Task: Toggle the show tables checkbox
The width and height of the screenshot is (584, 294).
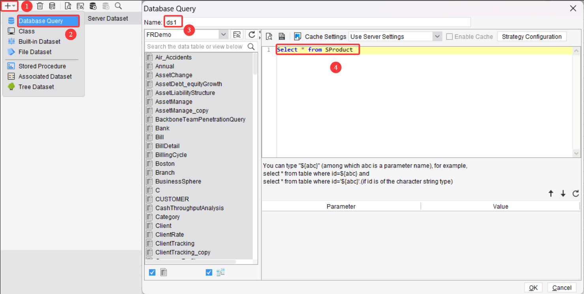Action: tap(152, 272)
